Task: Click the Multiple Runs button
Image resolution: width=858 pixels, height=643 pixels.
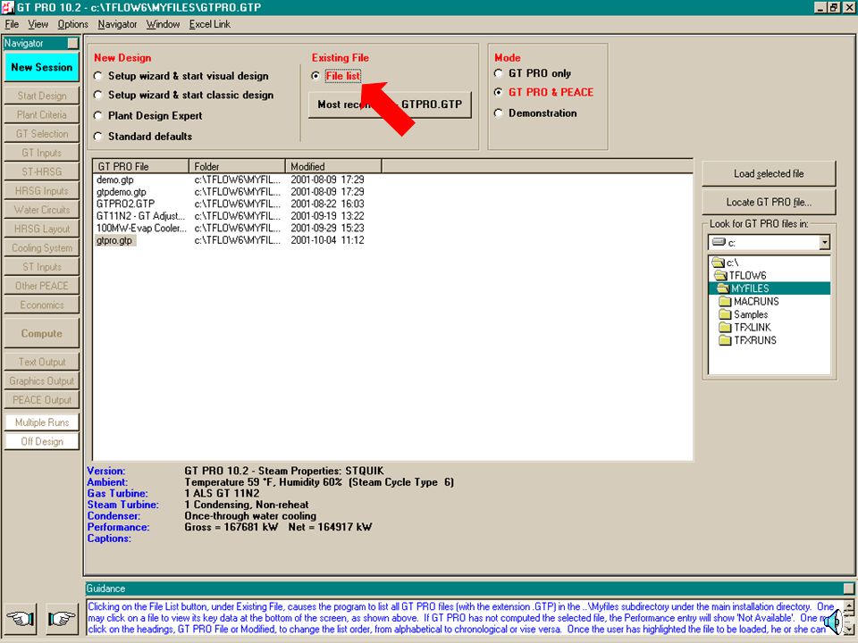Action: point(42,422)
